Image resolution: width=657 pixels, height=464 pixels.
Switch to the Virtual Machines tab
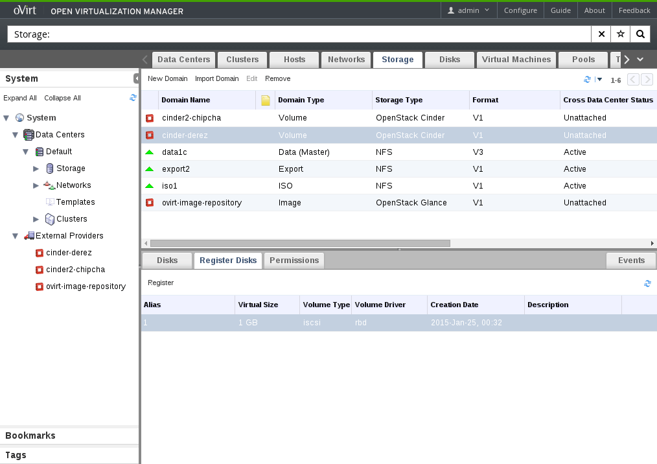516,60
